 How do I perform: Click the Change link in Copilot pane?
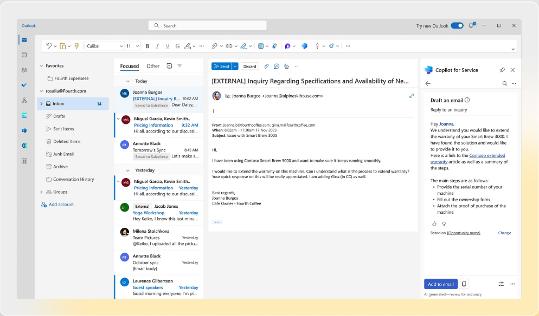[504, 233]
